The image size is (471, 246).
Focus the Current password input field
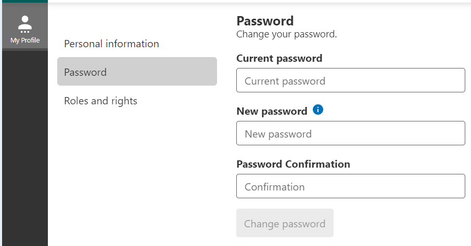point(350,80)
